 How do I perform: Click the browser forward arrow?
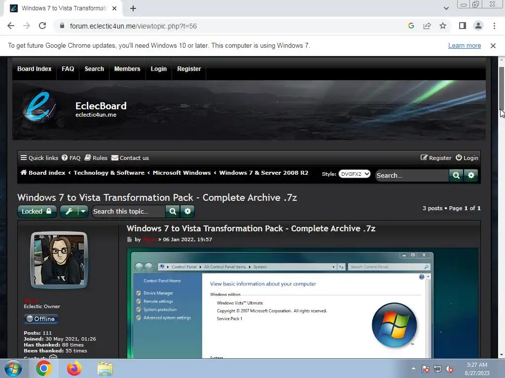27,26
